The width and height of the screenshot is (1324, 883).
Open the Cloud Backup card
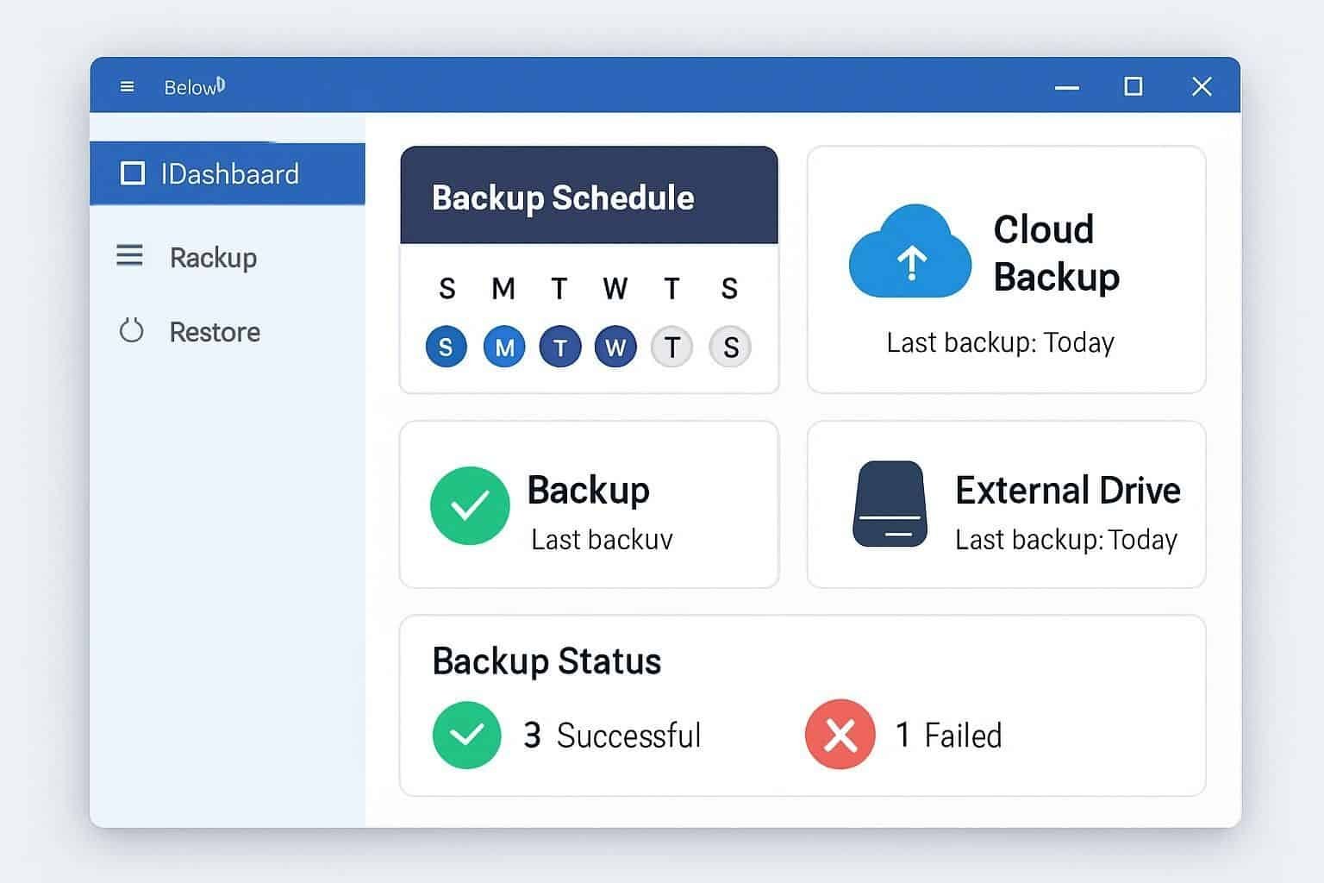1006,269
